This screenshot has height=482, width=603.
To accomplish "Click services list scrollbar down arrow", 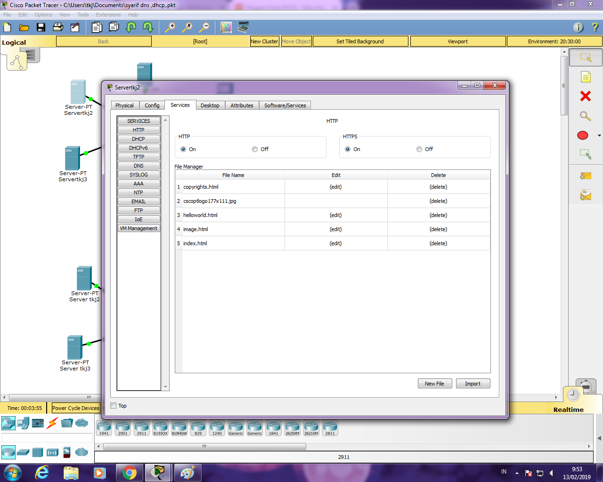I will pos(165,387).
